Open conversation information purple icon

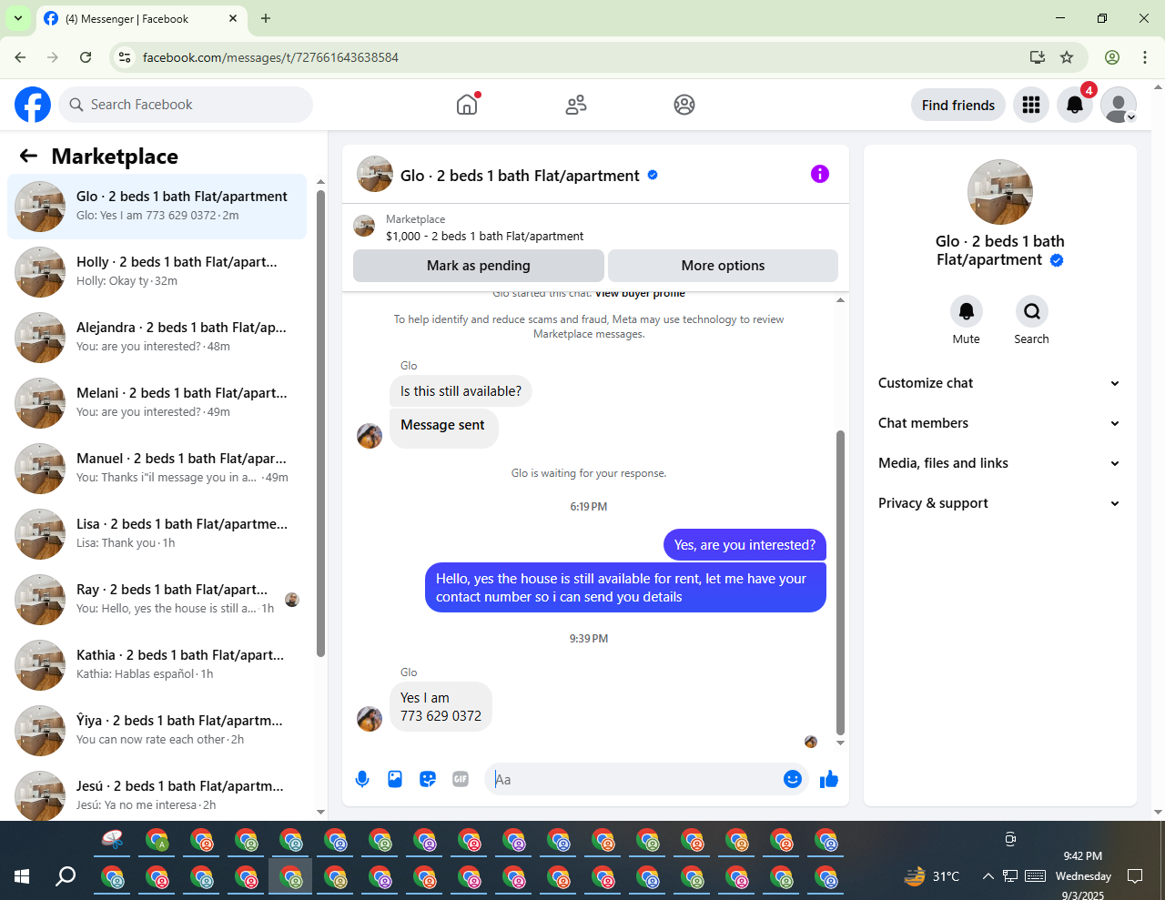pyautogui.click(x=820, y=174)
